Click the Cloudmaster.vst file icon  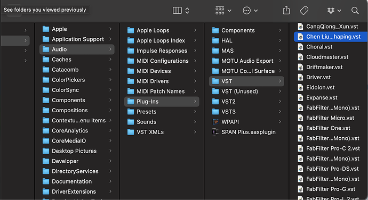(x=300, y=57)
